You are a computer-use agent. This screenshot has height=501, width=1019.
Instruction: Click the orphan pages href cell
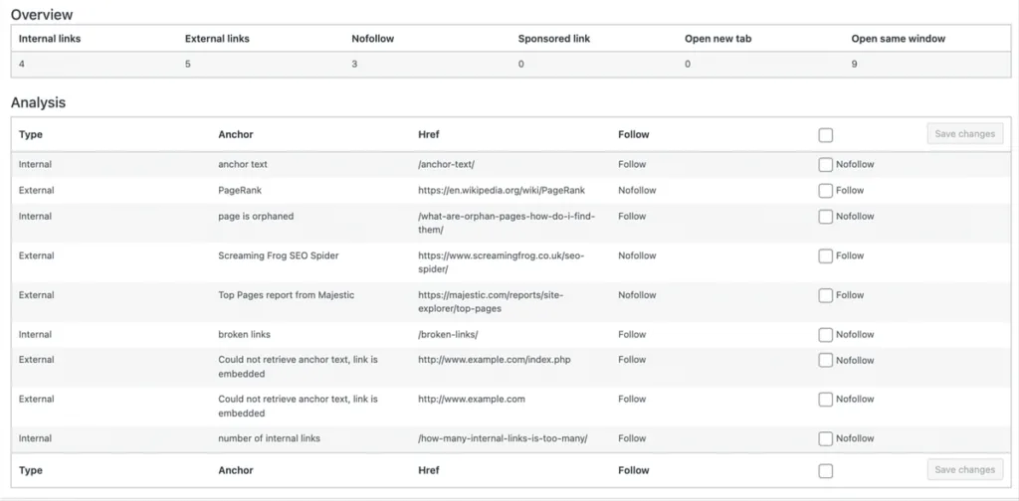507,224
